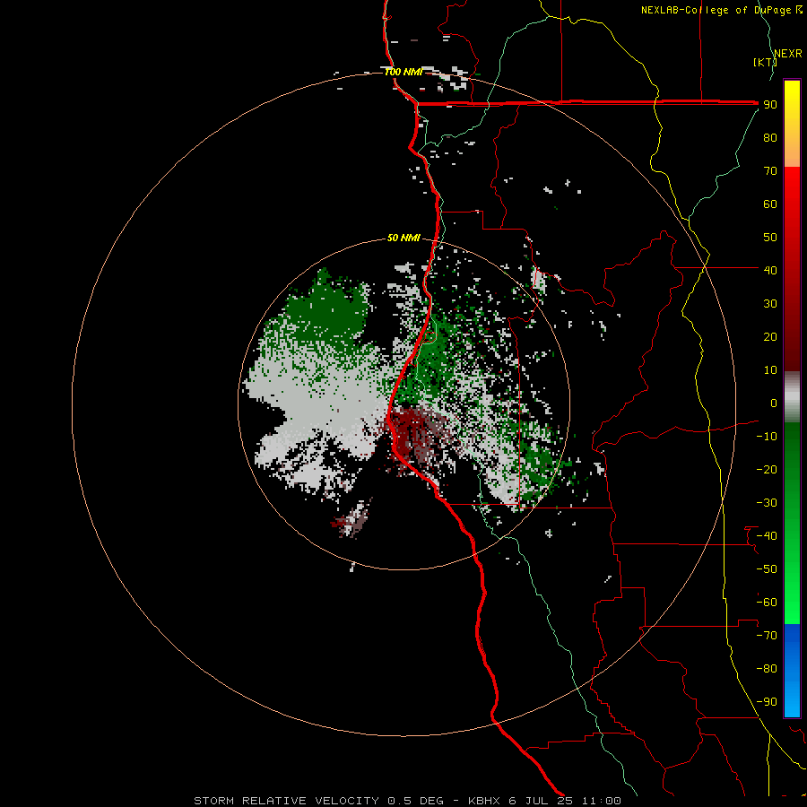Click the "NEXLAB-College of DuPage" credit text
The height and width of the screenshot is (807, 807).
[x=716, y=10]
